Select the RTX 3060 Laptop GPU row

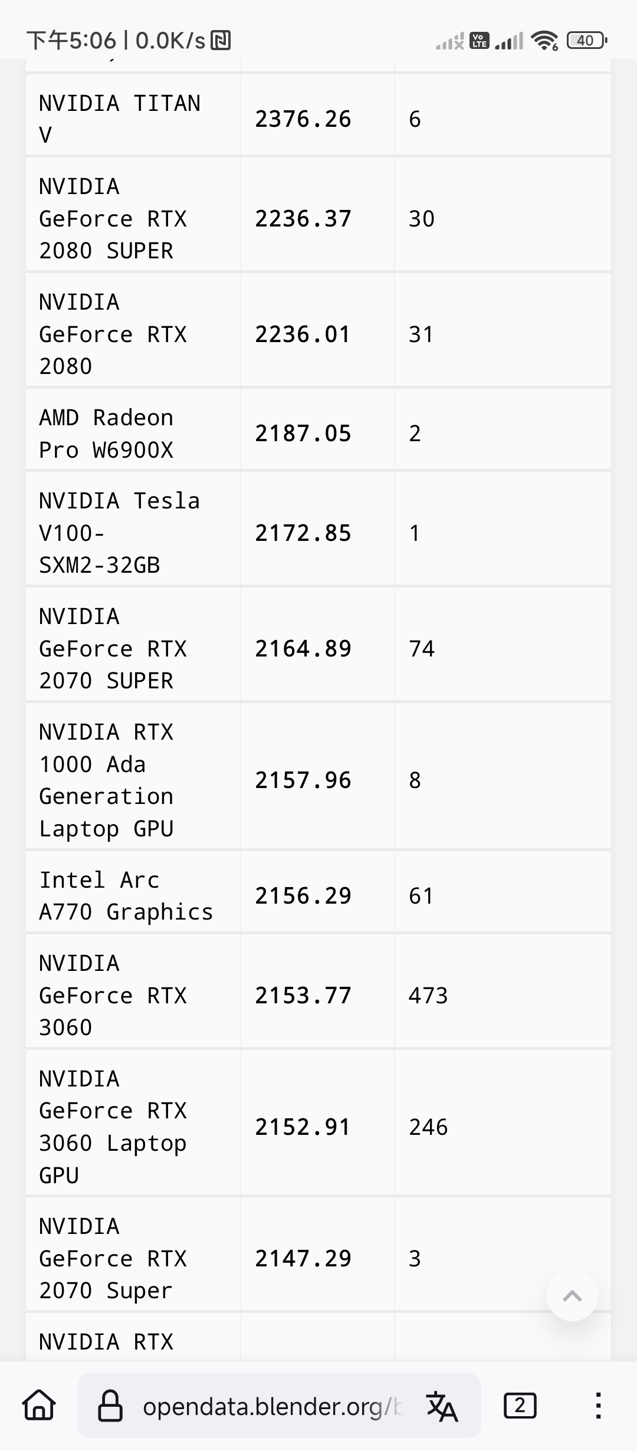click(318, 1127)
